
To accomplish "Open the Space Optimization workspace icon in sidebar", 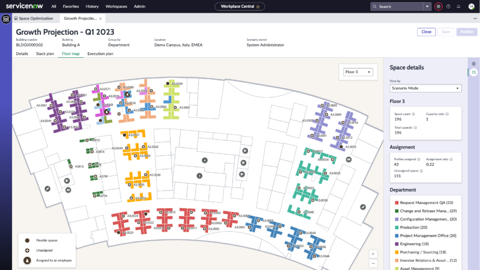I will [x=6, y=19].
